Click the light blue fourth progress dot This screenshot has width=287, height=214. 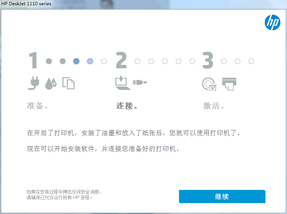point(90,61)
